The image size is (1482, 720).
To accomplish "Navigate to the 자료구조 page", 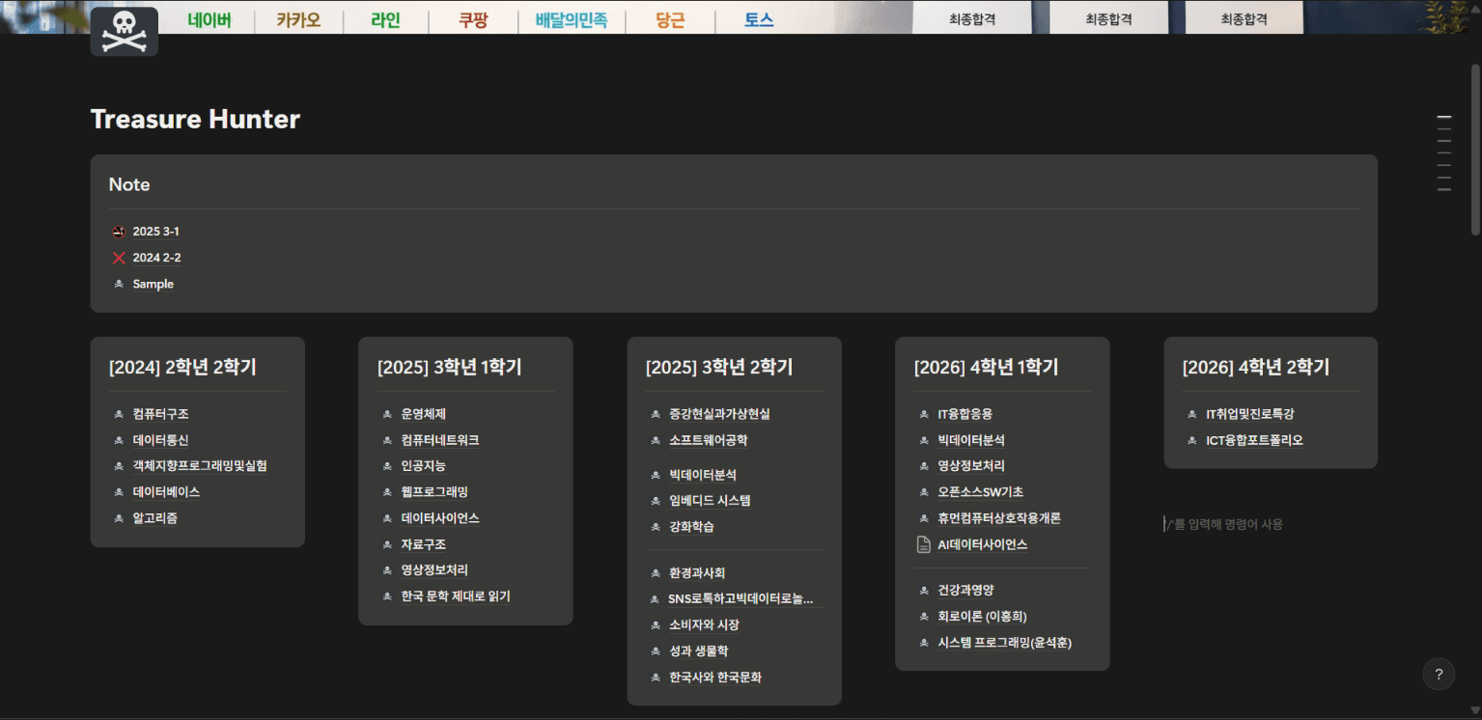I will [423, 544].
